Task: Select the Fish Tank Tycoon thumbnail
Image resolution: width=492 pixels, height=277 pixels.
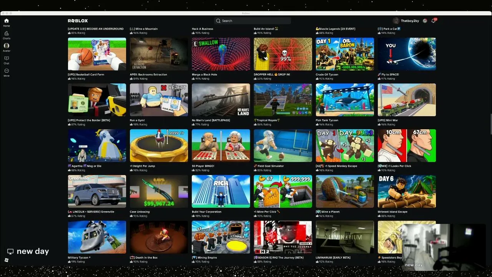Action: point(345,100)
